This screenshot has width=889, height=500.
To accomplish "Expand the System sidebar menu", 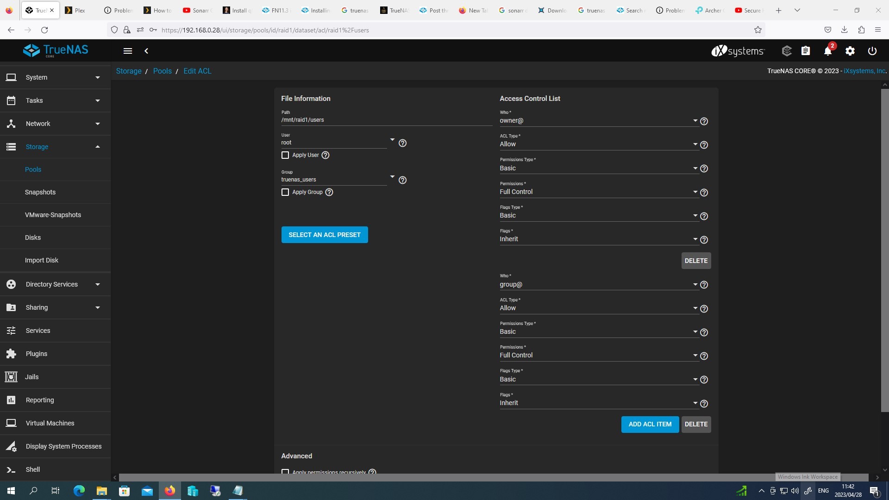I will tap(55, 77).
